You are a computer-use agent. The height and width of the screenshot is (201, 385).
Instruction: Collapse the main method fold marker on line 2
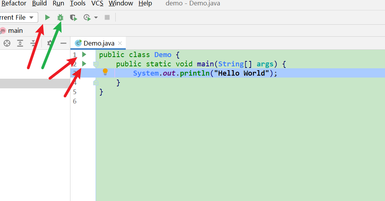[x=96, y=64]
